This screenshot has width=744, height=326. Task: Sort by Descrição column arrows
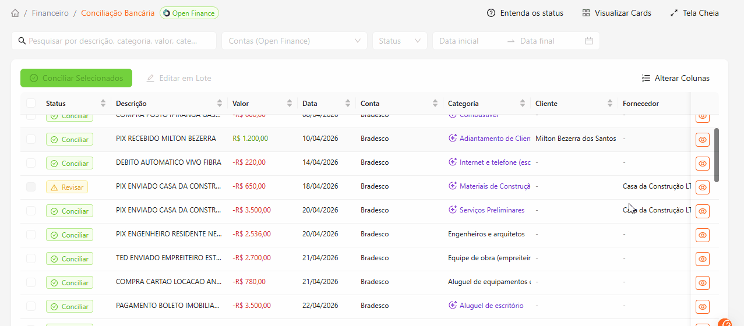(220, 104)
